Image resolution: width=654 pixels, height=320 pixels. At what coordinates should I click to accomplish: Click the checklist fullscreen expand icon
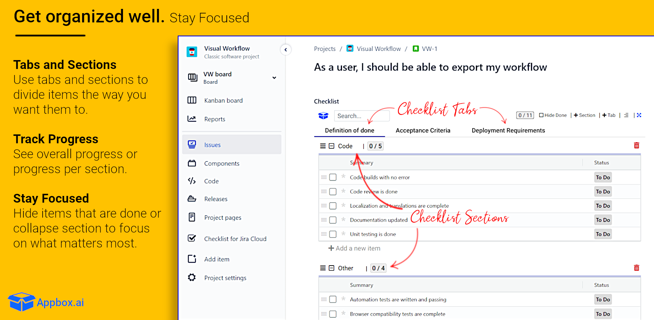pyautogui.click(x=639, y=115)
